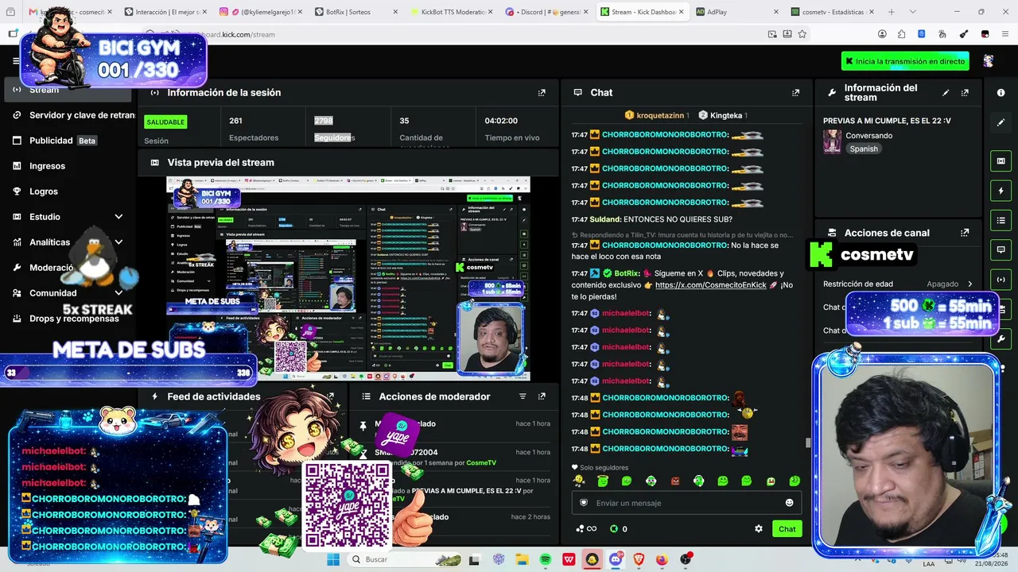Toggle the lightning bolt widget icon
The height and width of the screenshot is (572, 1018).
(x=1001, y=191)
